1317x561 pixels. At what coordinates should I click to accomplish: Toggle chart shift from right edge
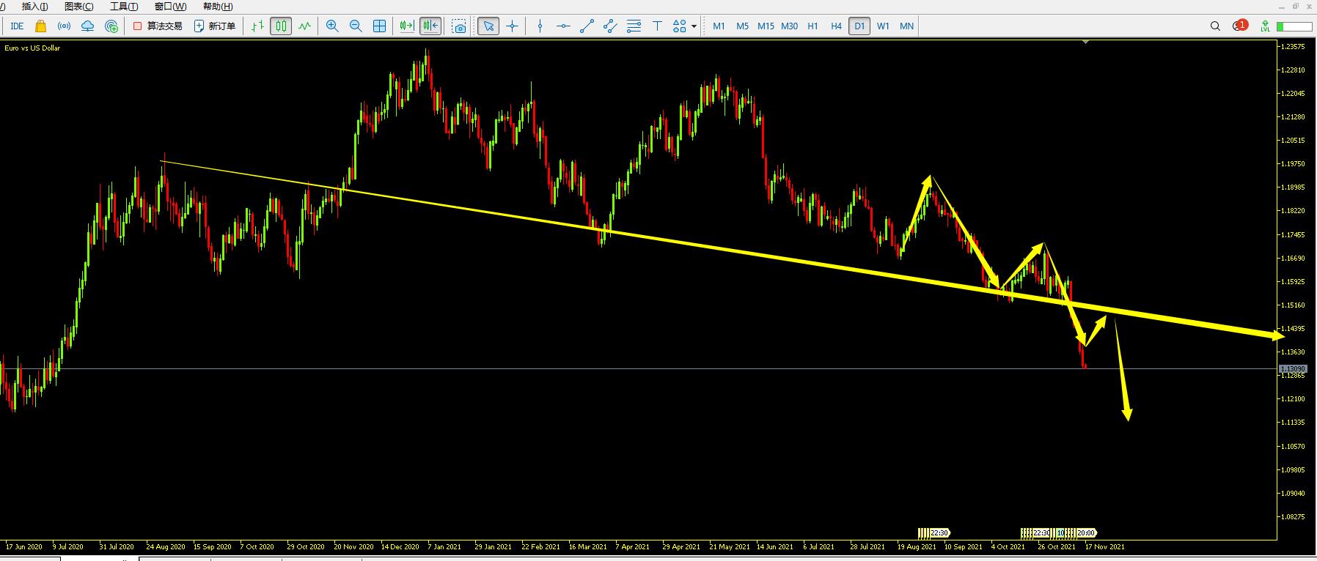[430, 26]
